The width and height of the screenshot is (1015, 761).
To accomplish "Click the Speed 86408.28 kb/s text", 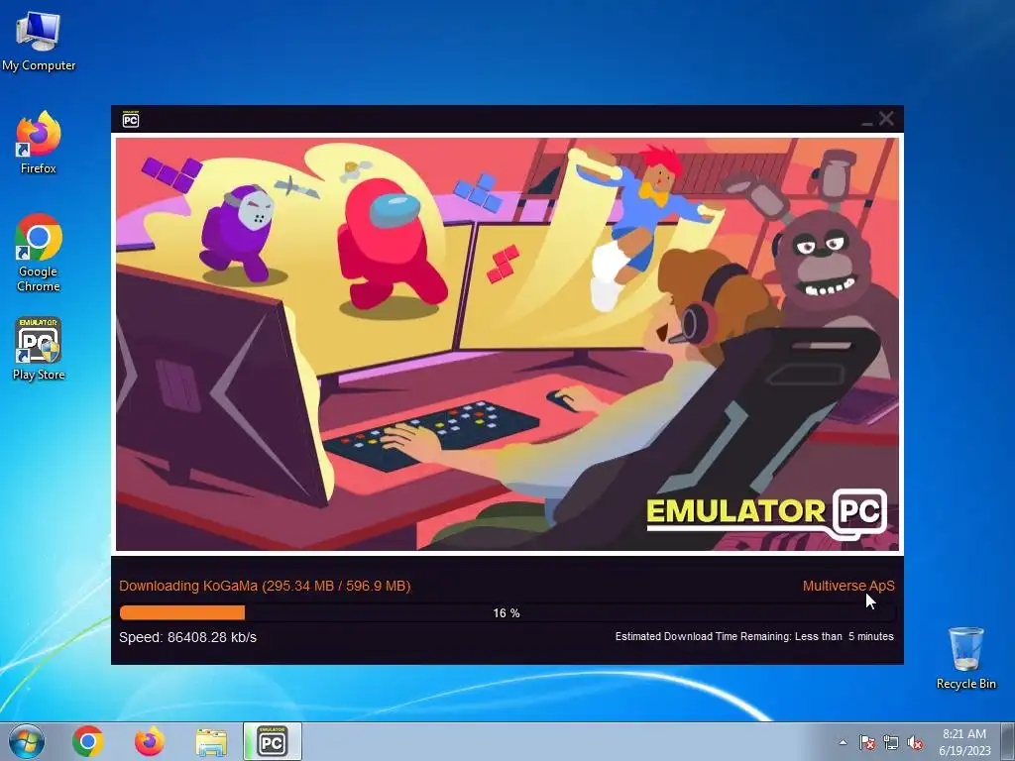I will [187, 637].
